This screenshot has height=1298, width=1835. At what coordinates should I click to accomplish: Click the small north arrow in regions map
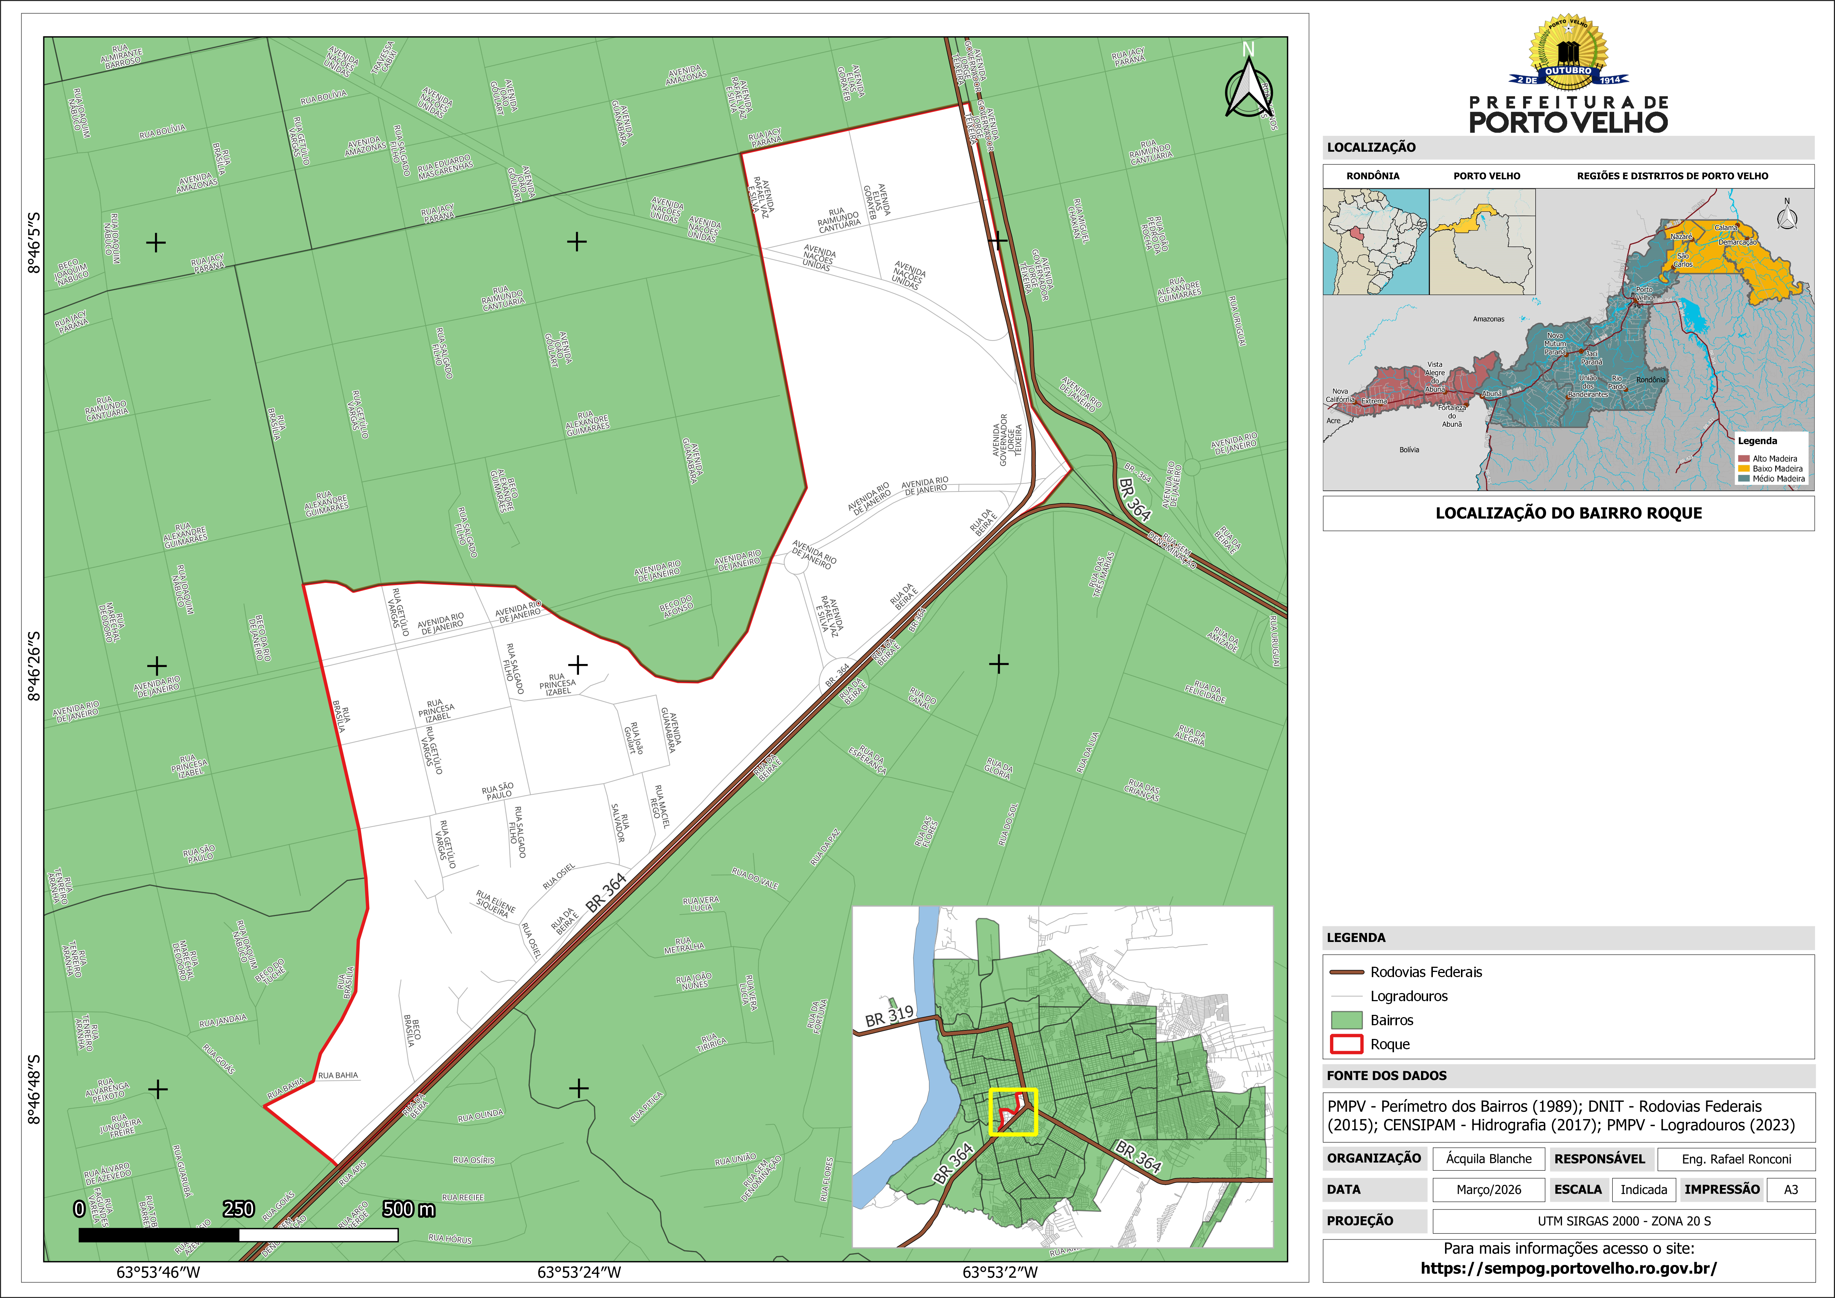1787,217
